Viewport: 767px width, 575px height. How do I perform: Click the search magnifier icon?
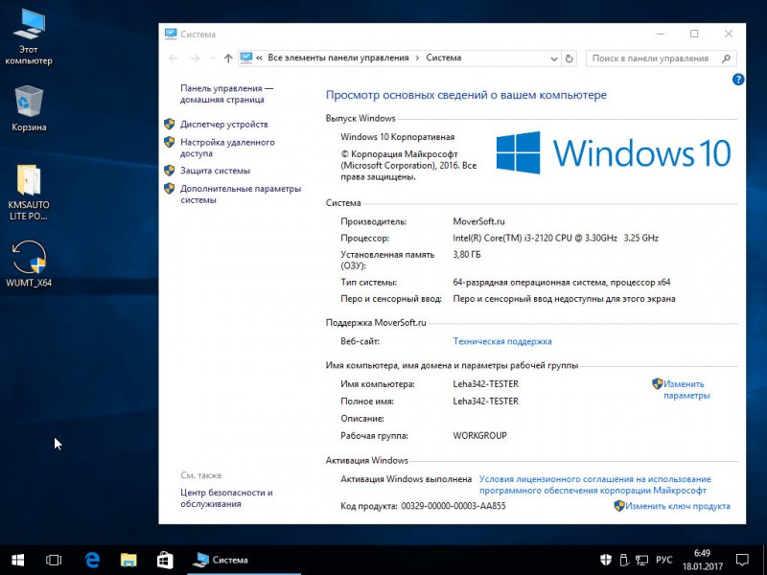point(727,58)
